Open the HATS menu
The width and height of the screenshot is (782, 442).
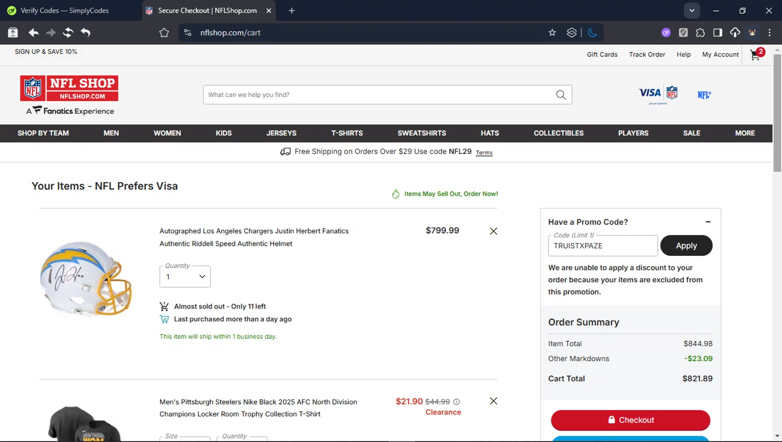click(x=490, y=133)
